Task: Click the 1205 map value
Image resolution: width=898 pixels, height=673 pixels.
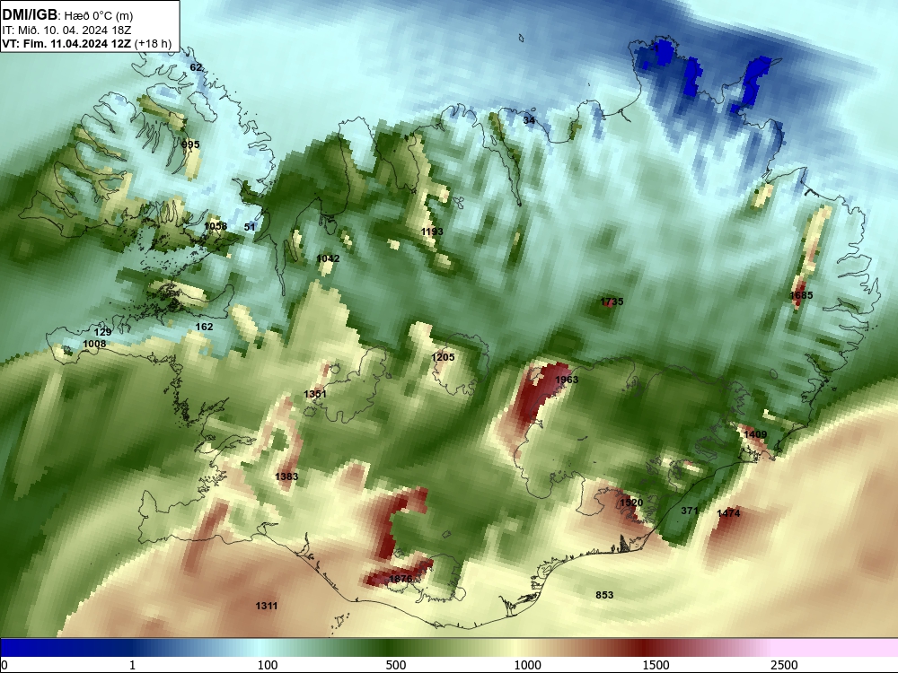Action: [x=443, y=357]
